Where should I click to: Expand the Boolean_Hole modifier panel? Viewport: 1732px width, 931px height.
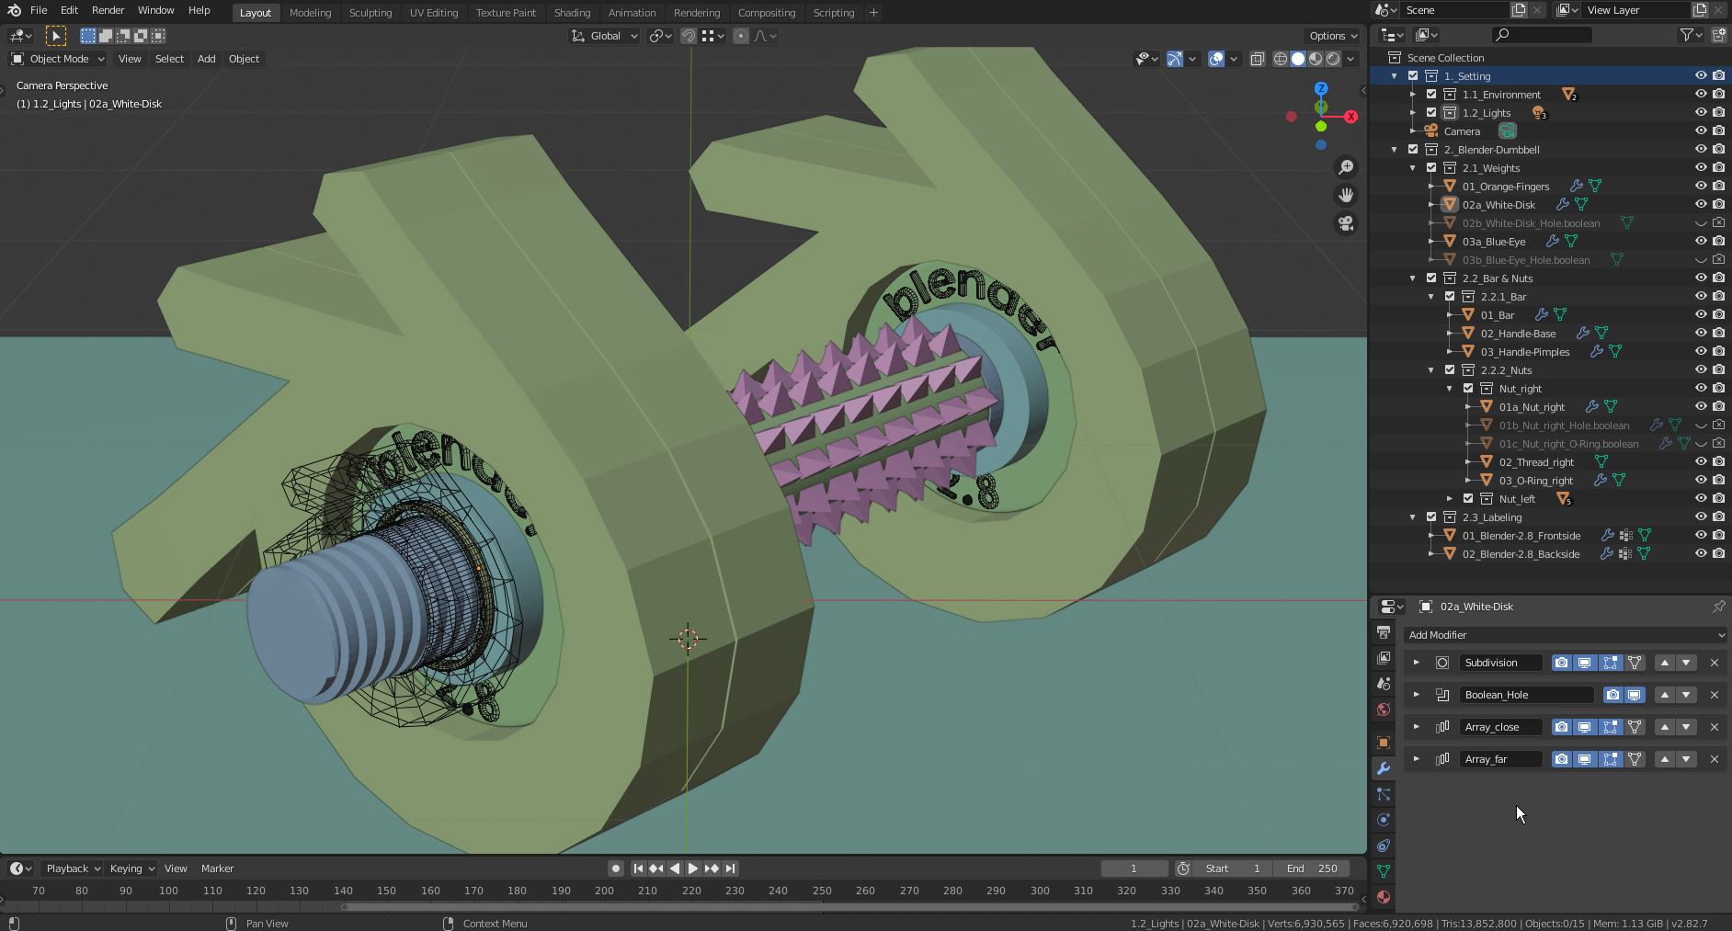pos(1416,695)
